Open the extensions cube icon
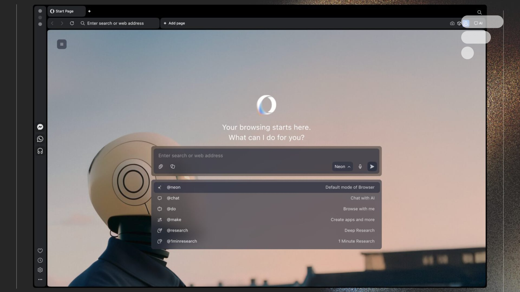 pyautogui.click(x=459, y=23)
